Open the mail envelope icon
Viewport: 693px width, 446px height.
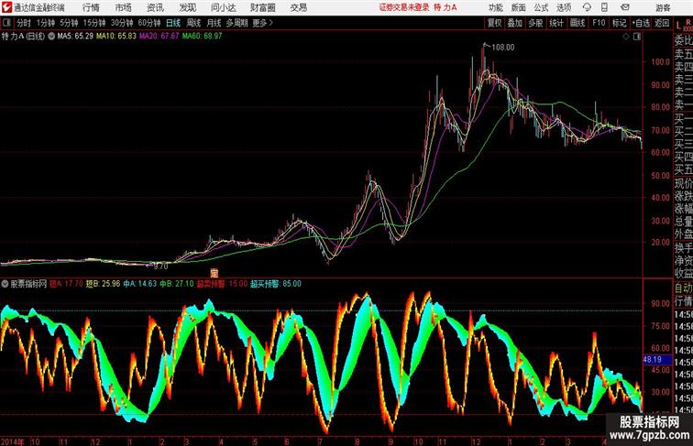click(624, 7)
